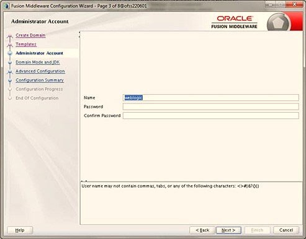Screen dimensions: 306x239
Task: Open the Configuration Summary link
Action: pyautogui.click(x=40, y=80)
